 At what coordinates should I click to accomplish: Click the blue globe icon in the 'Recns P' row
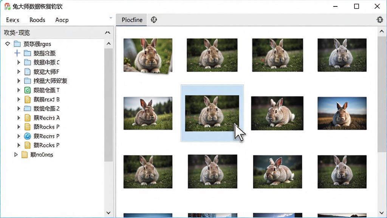(x=27, y=136)
